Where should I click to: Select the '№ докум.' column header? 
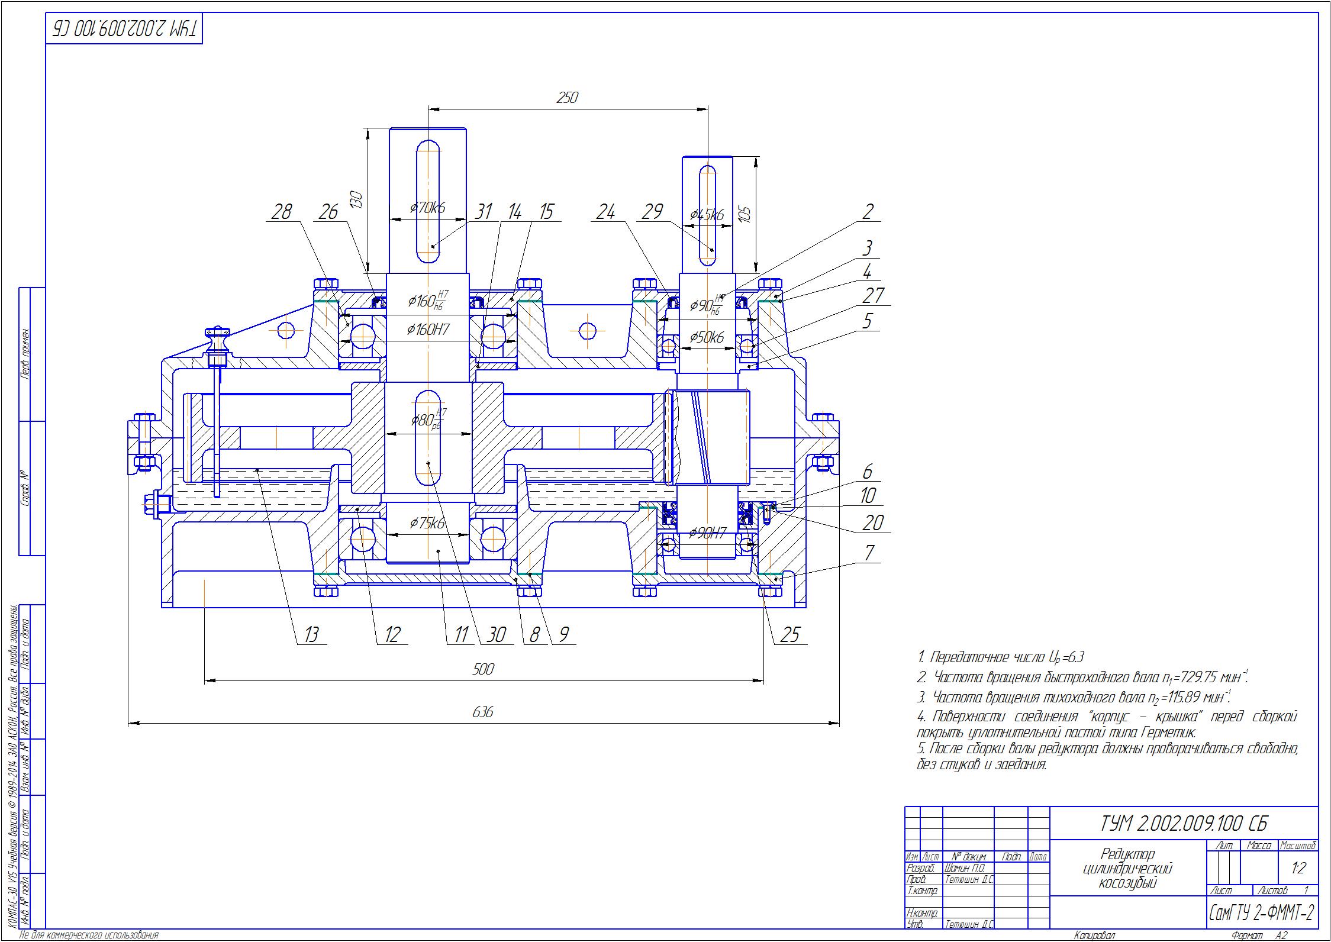(x=968, y=857)
